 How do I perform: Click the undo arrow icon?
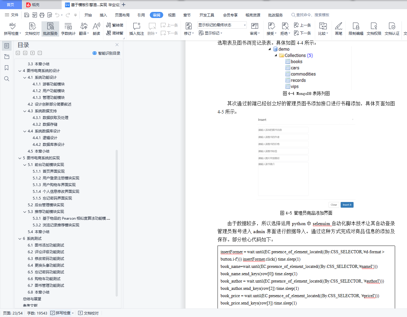point(57,15)
